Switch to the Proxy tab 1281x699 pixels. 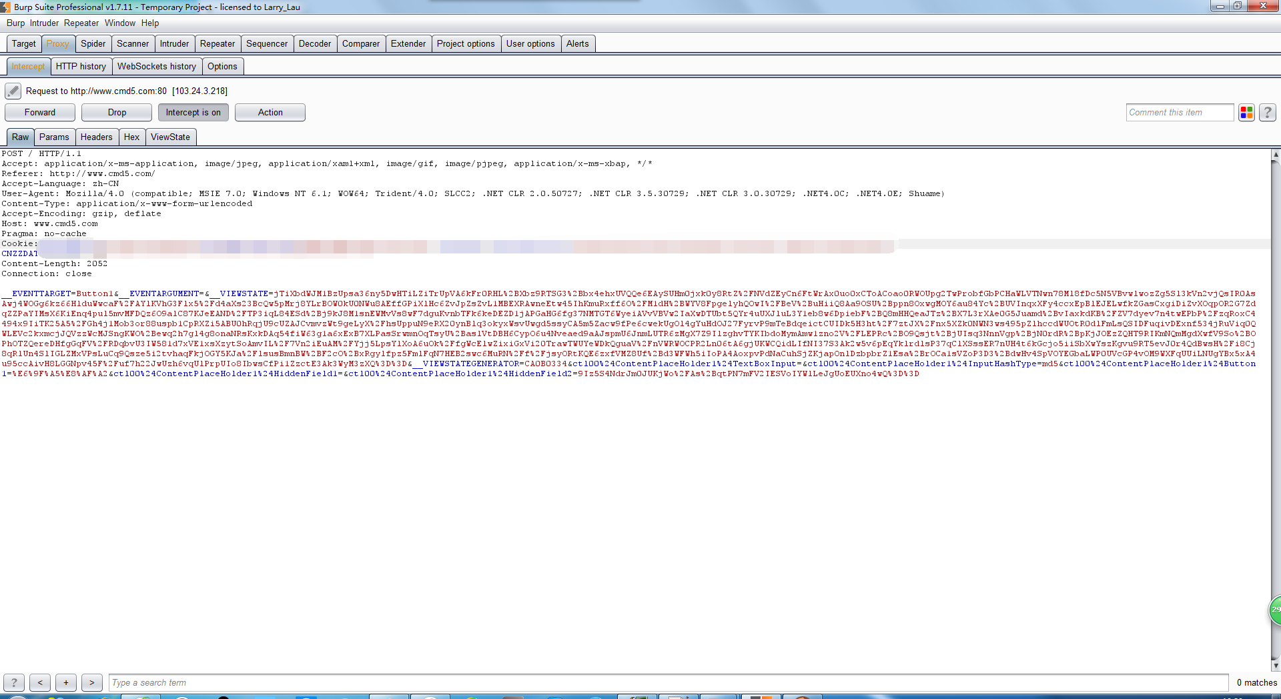click(x=58, y=43)
